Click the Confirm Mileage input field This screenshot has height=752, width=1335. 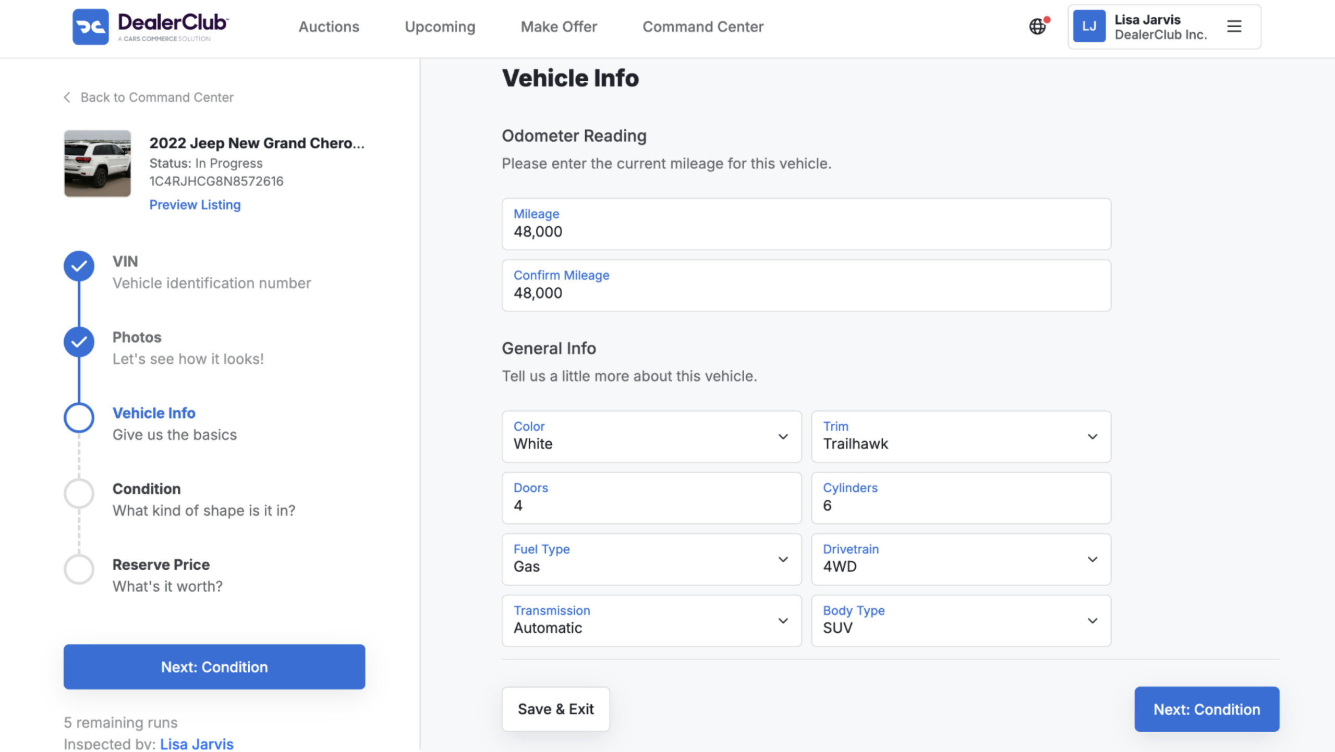806,286
